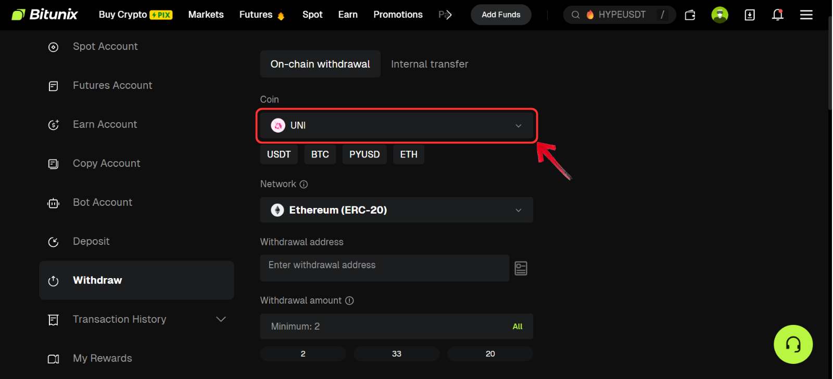Open the Markets menu
Viewport: 833px width, 379px height.
(x=206, y=15)
